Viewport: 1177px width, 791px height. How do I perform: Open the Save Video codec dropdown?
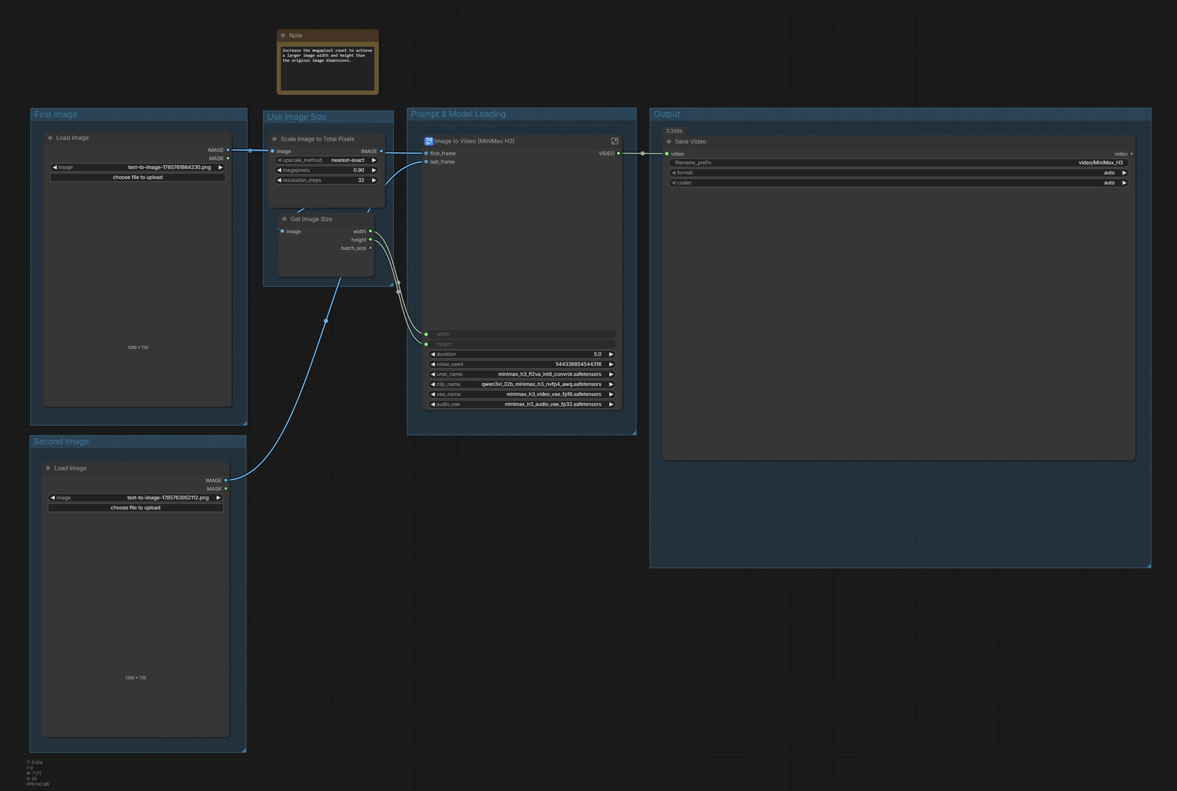pos(899,183)
